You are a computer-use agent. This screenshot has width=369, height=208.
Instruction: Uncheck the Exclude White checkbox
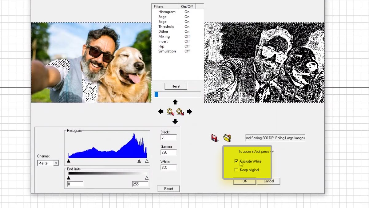(236, 161)
